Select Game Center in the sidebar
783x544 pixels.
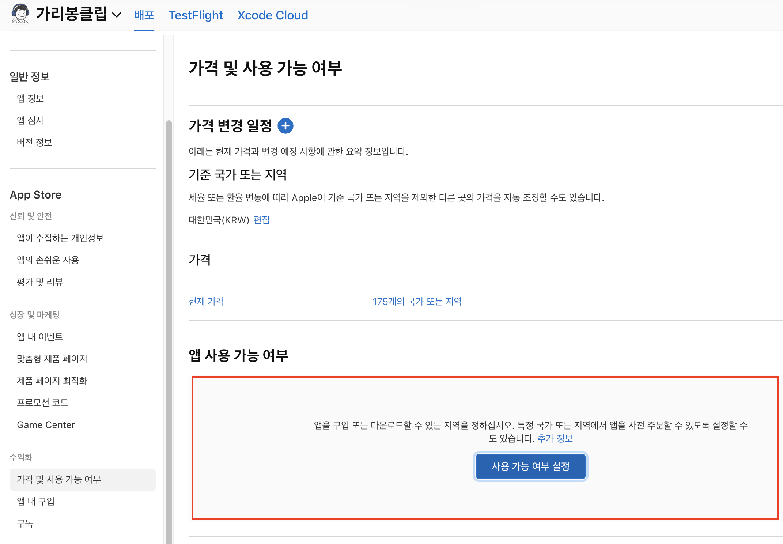(46, 425)
